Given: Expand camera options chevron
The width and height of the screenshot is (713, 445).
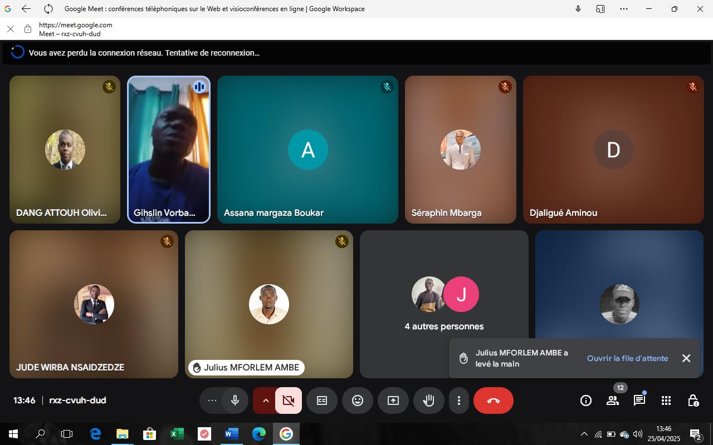Looking at the screenshot, I should tap(266, 400).
